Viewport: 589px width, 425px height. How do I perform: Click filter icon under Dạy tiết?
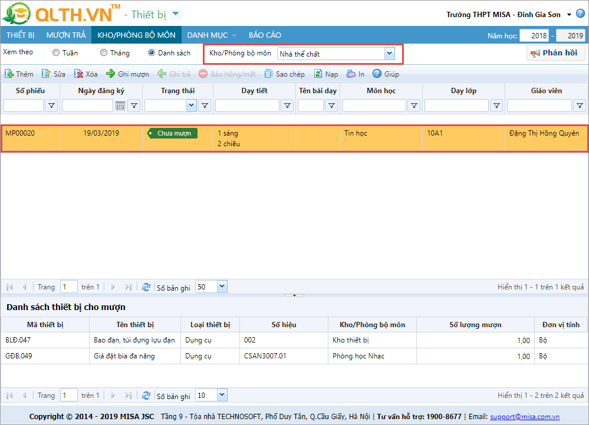pos(287,106)
